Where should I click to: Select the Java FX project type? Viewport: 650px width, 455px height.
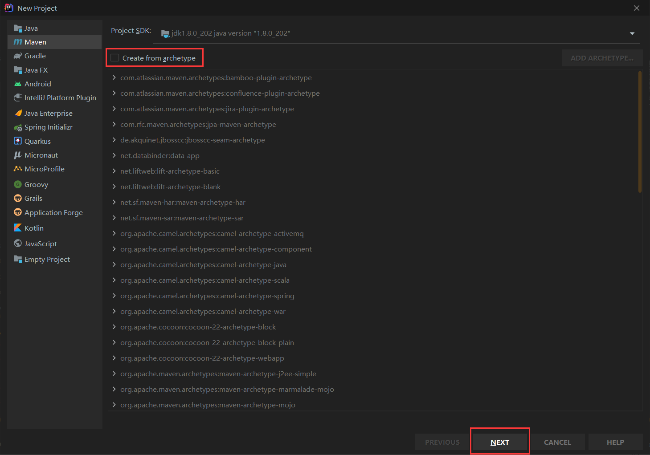(x=36, y=70)
